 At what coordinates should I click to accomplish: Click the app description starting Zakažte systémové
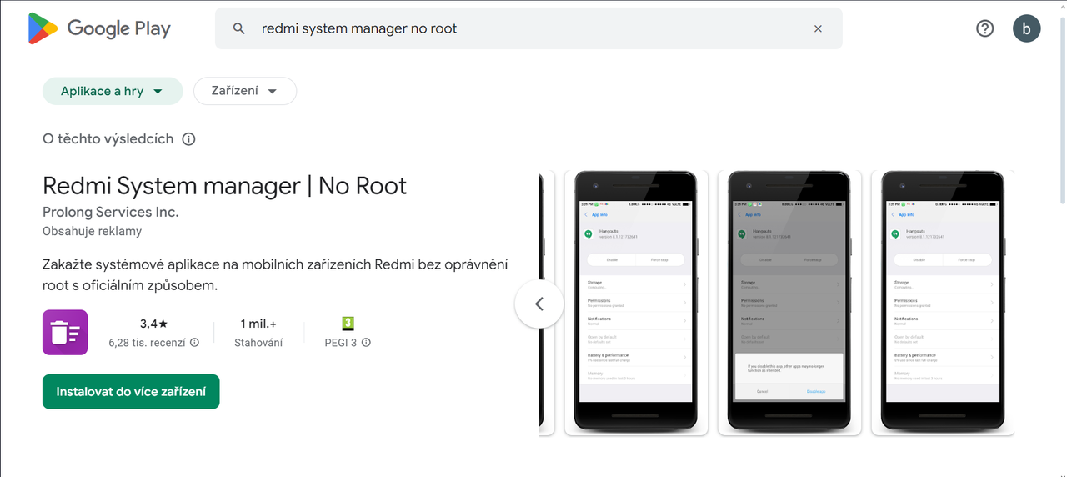(275, 274)
